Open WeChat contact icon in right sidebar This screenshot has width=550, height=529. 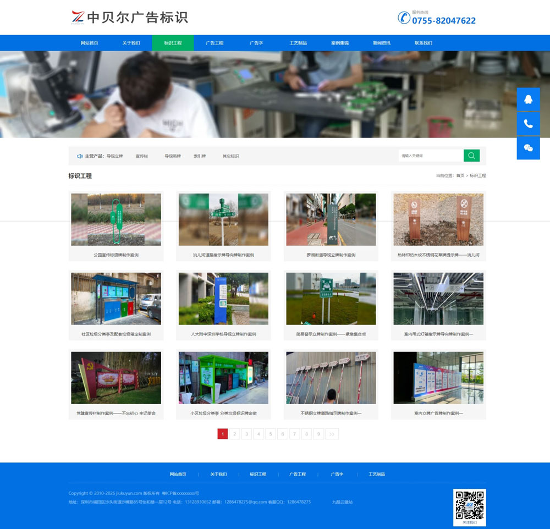[x=528, y=148]
